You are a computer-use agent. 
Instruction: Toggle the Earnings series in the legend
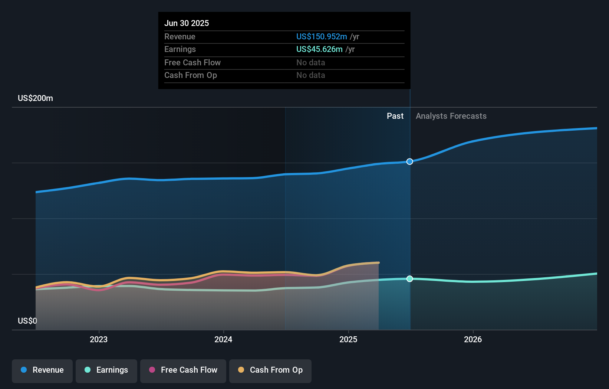tap(106, 370)
